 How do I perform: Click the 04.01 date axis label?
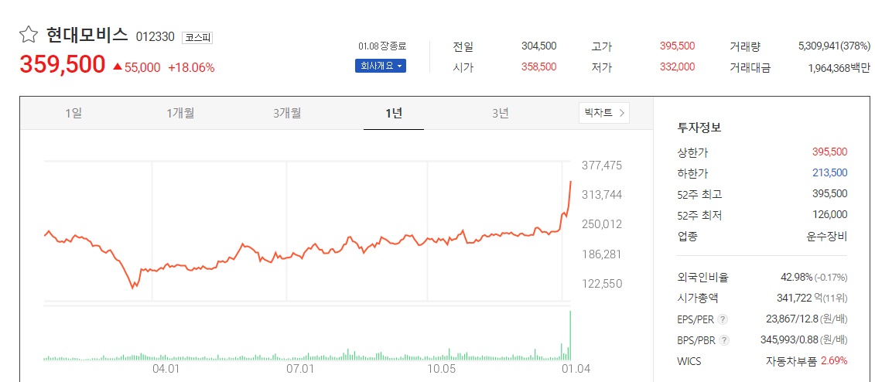point(166,369)
